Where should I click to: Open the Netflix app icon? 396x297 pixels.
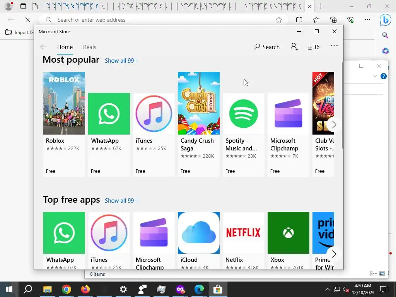pos(244,232)
